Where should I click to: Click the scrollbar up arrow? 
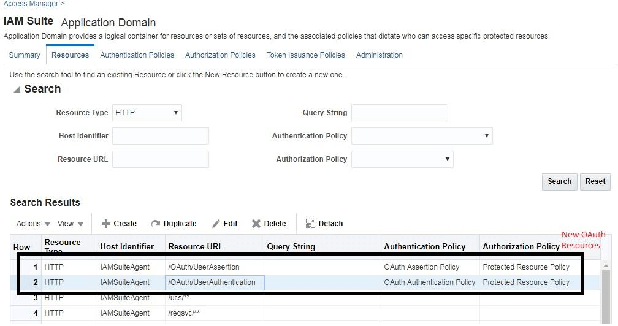(x=606, y=265)
